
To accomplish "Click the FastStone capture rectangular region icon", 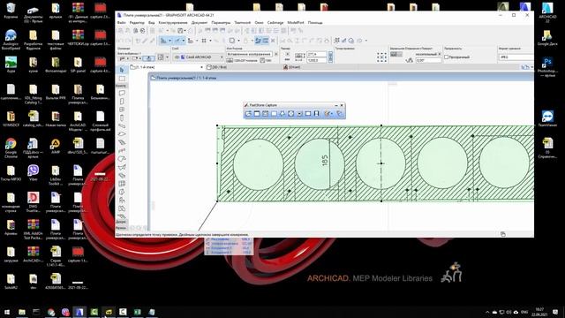I will [x=274, y=114].
